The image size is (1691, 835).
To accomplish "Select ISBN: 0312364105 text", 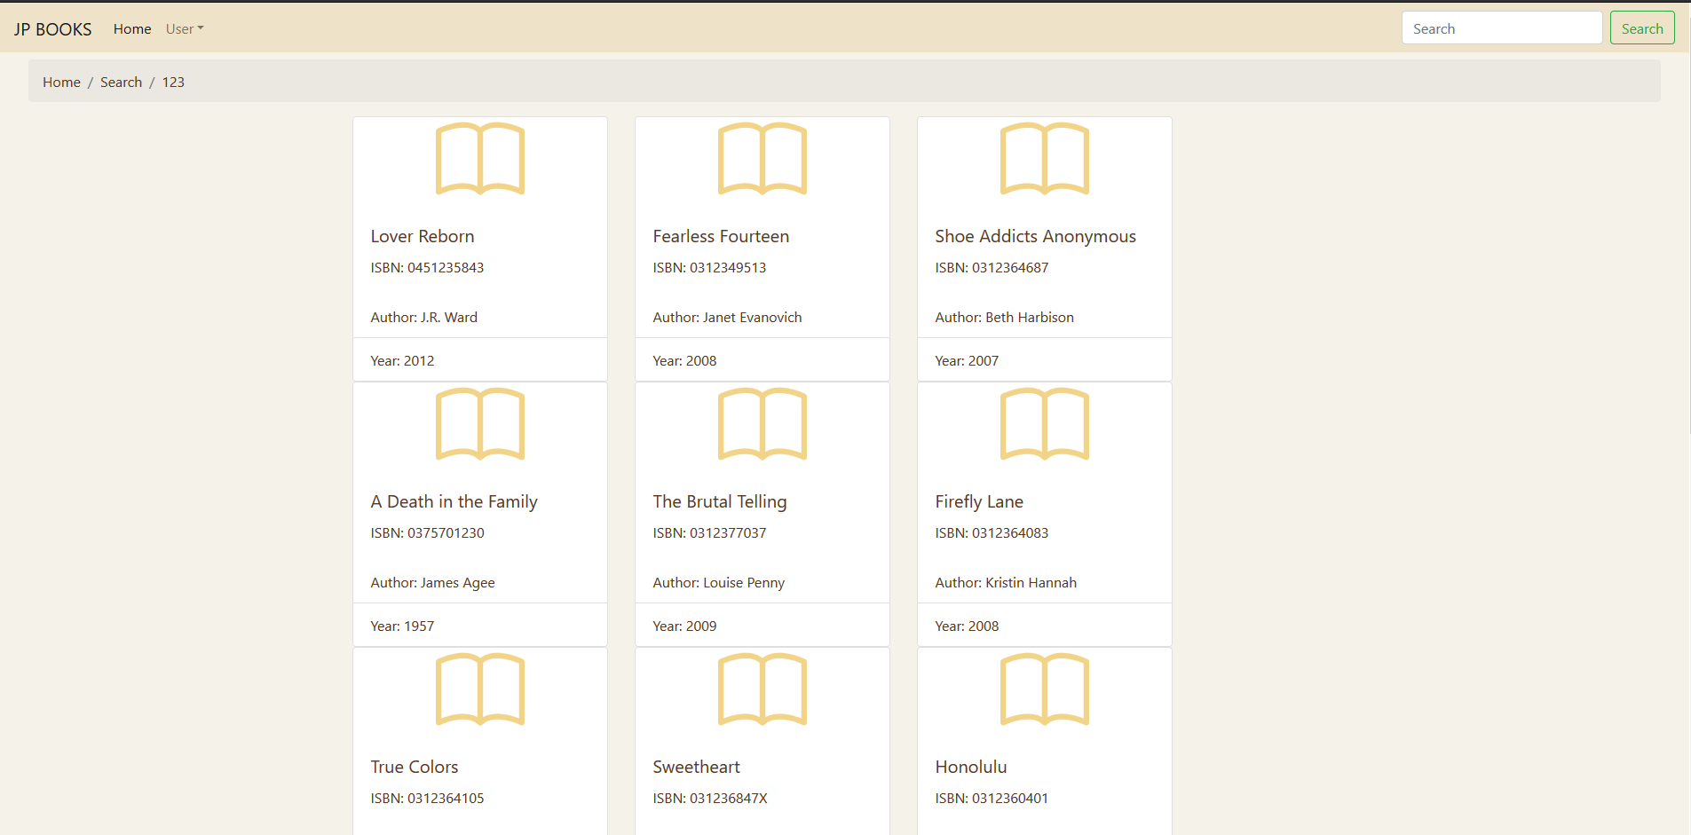I will coord(427,798).
